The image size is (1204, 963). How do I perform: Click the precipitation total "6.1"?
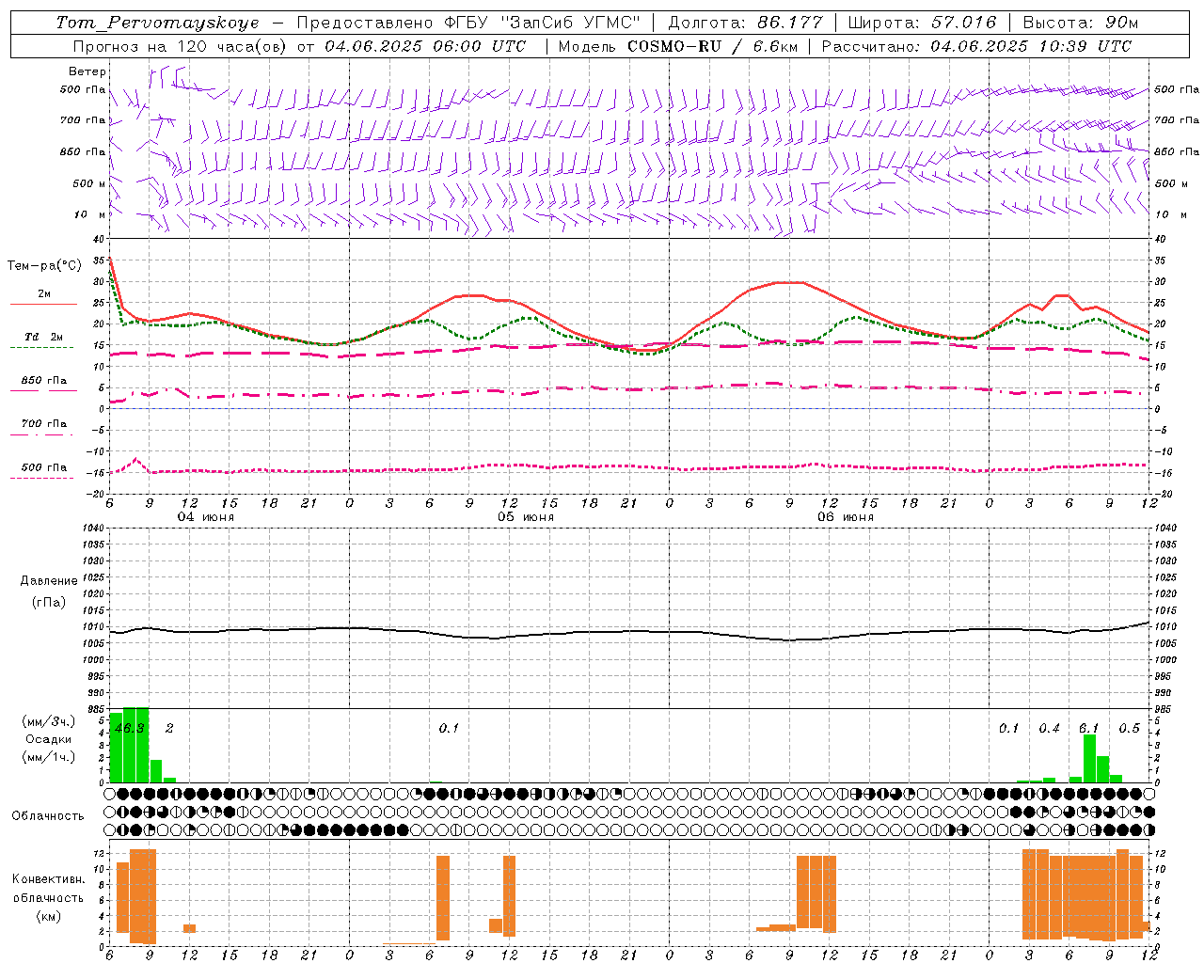[x=1088, y=729]
